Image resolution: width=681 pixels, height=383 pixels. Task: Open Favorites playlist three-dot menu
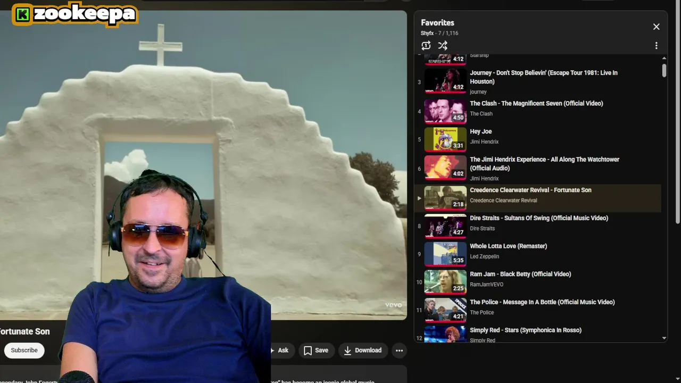click(656, 46)
